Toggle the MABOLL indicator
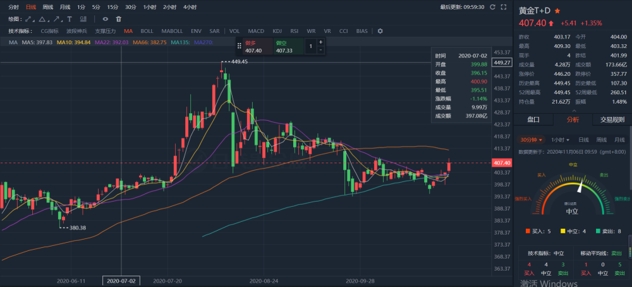Image resolution: width=632 pixels, height=287 pixels. (x=172, y=31)
